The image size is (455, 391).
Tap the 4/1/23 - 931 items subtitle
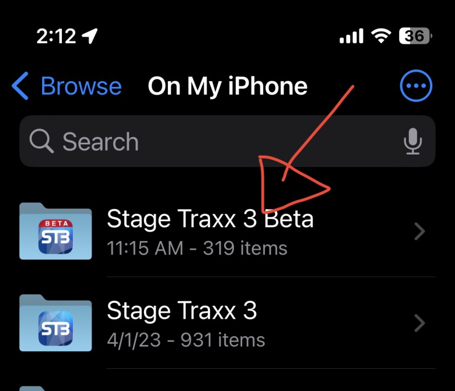pos(186,340)
